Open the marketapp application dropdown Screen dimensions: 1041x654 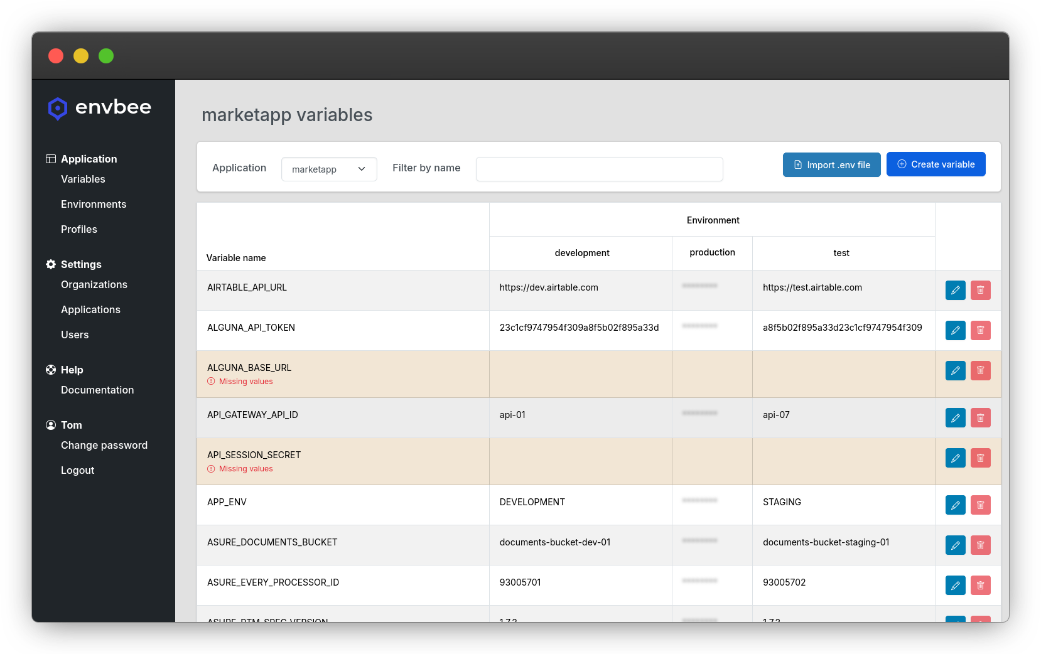(x=329, y=169)
